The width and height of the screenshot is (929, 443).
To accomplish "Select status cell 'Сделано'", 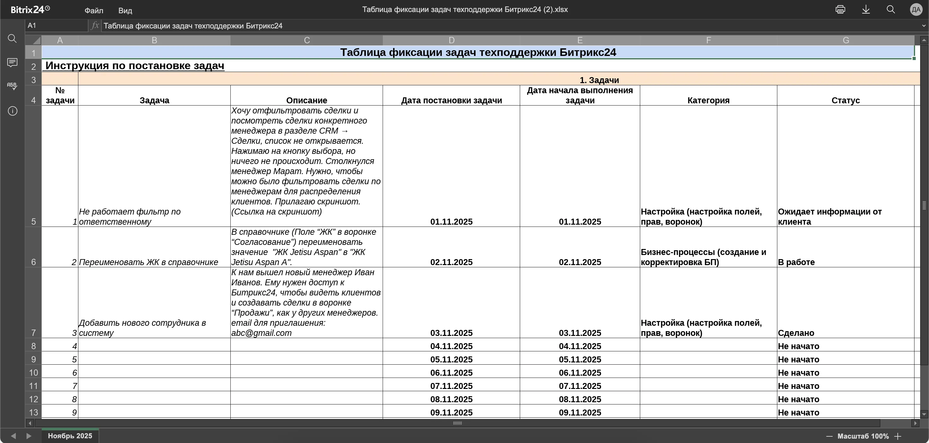I will pyautogui.click(x=846, y=303).
